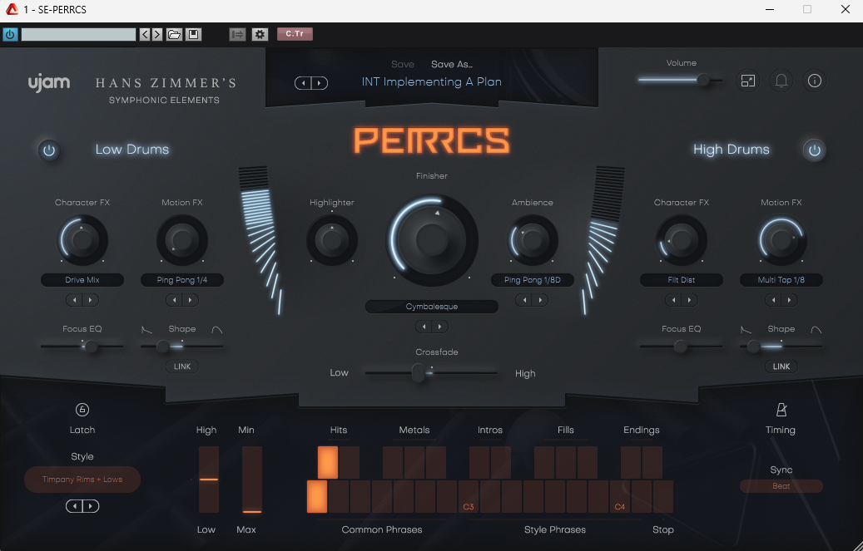Image resolution: width=863 pixels, height=551 pixels.
Task: Click the resize window icon
Action: pos(748,81)
